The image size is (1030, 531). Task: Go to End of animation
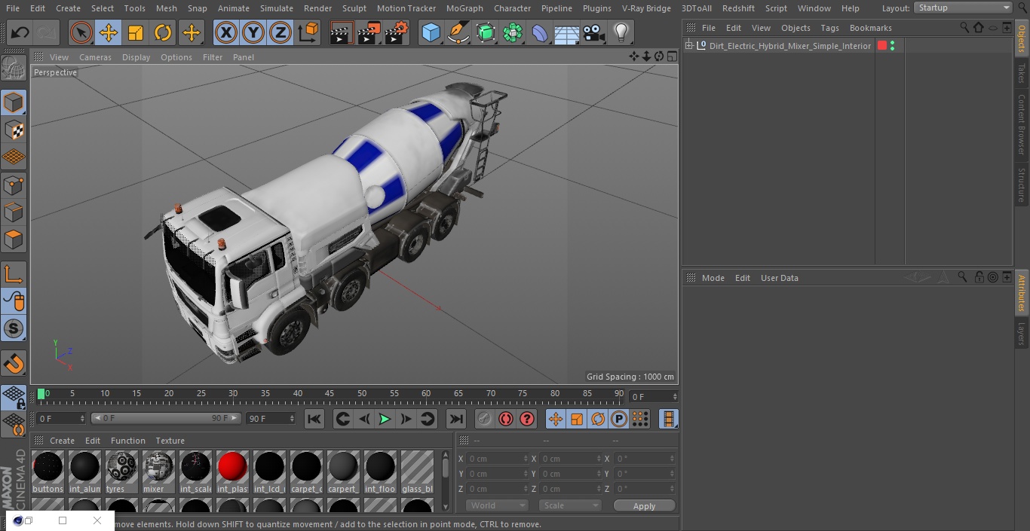[x=456, y=419]
